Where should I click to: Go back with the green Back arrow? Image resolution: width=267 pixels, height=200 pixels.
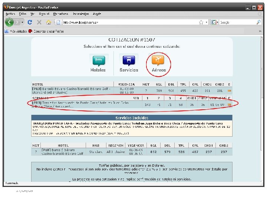[x=9, y=22]
